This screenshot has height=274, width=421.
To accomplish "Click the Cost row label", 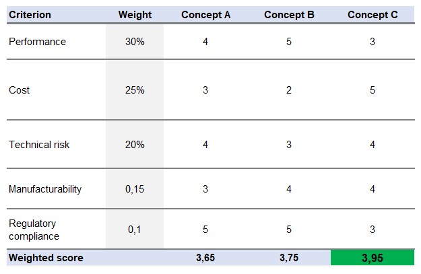I will click(x=56, y=90).
